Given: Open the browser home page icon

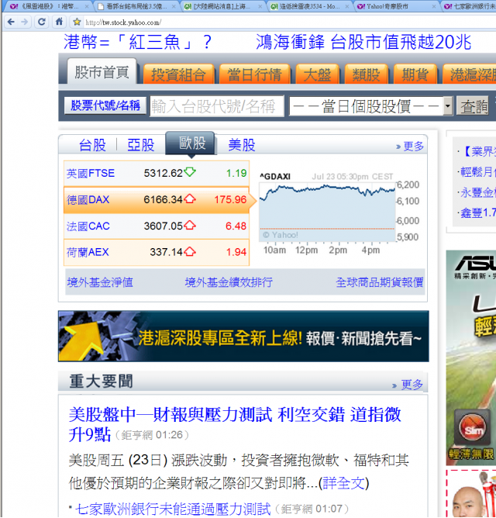Looking at the screenshot, I should [59, 22].
